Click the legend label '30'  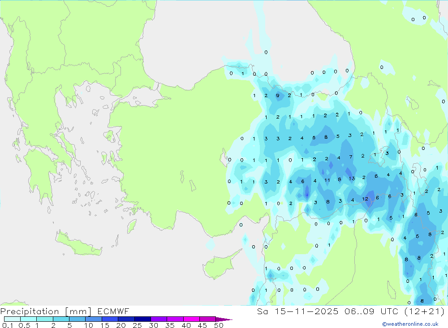[153, 325]
